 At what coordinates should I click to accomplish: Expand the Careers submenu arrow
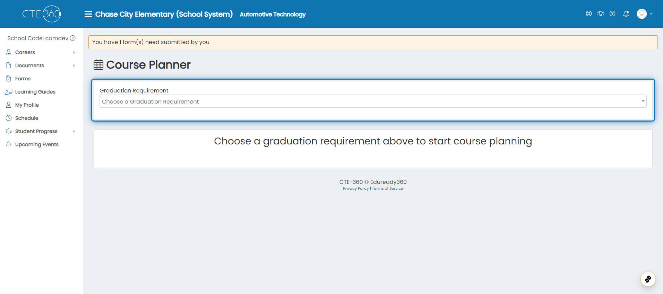pyautogui.click(x=74, y=52)
